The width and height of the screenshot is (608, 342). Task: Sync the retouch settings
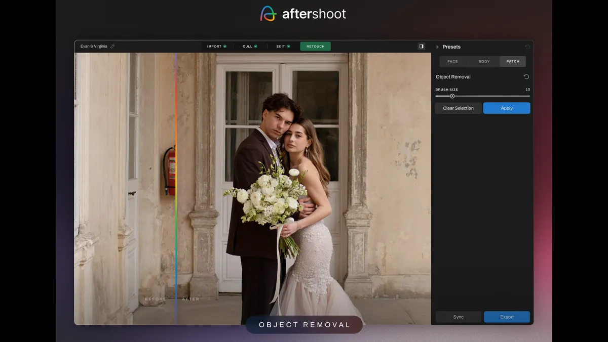pyautogui.click(x=458, y=317)
